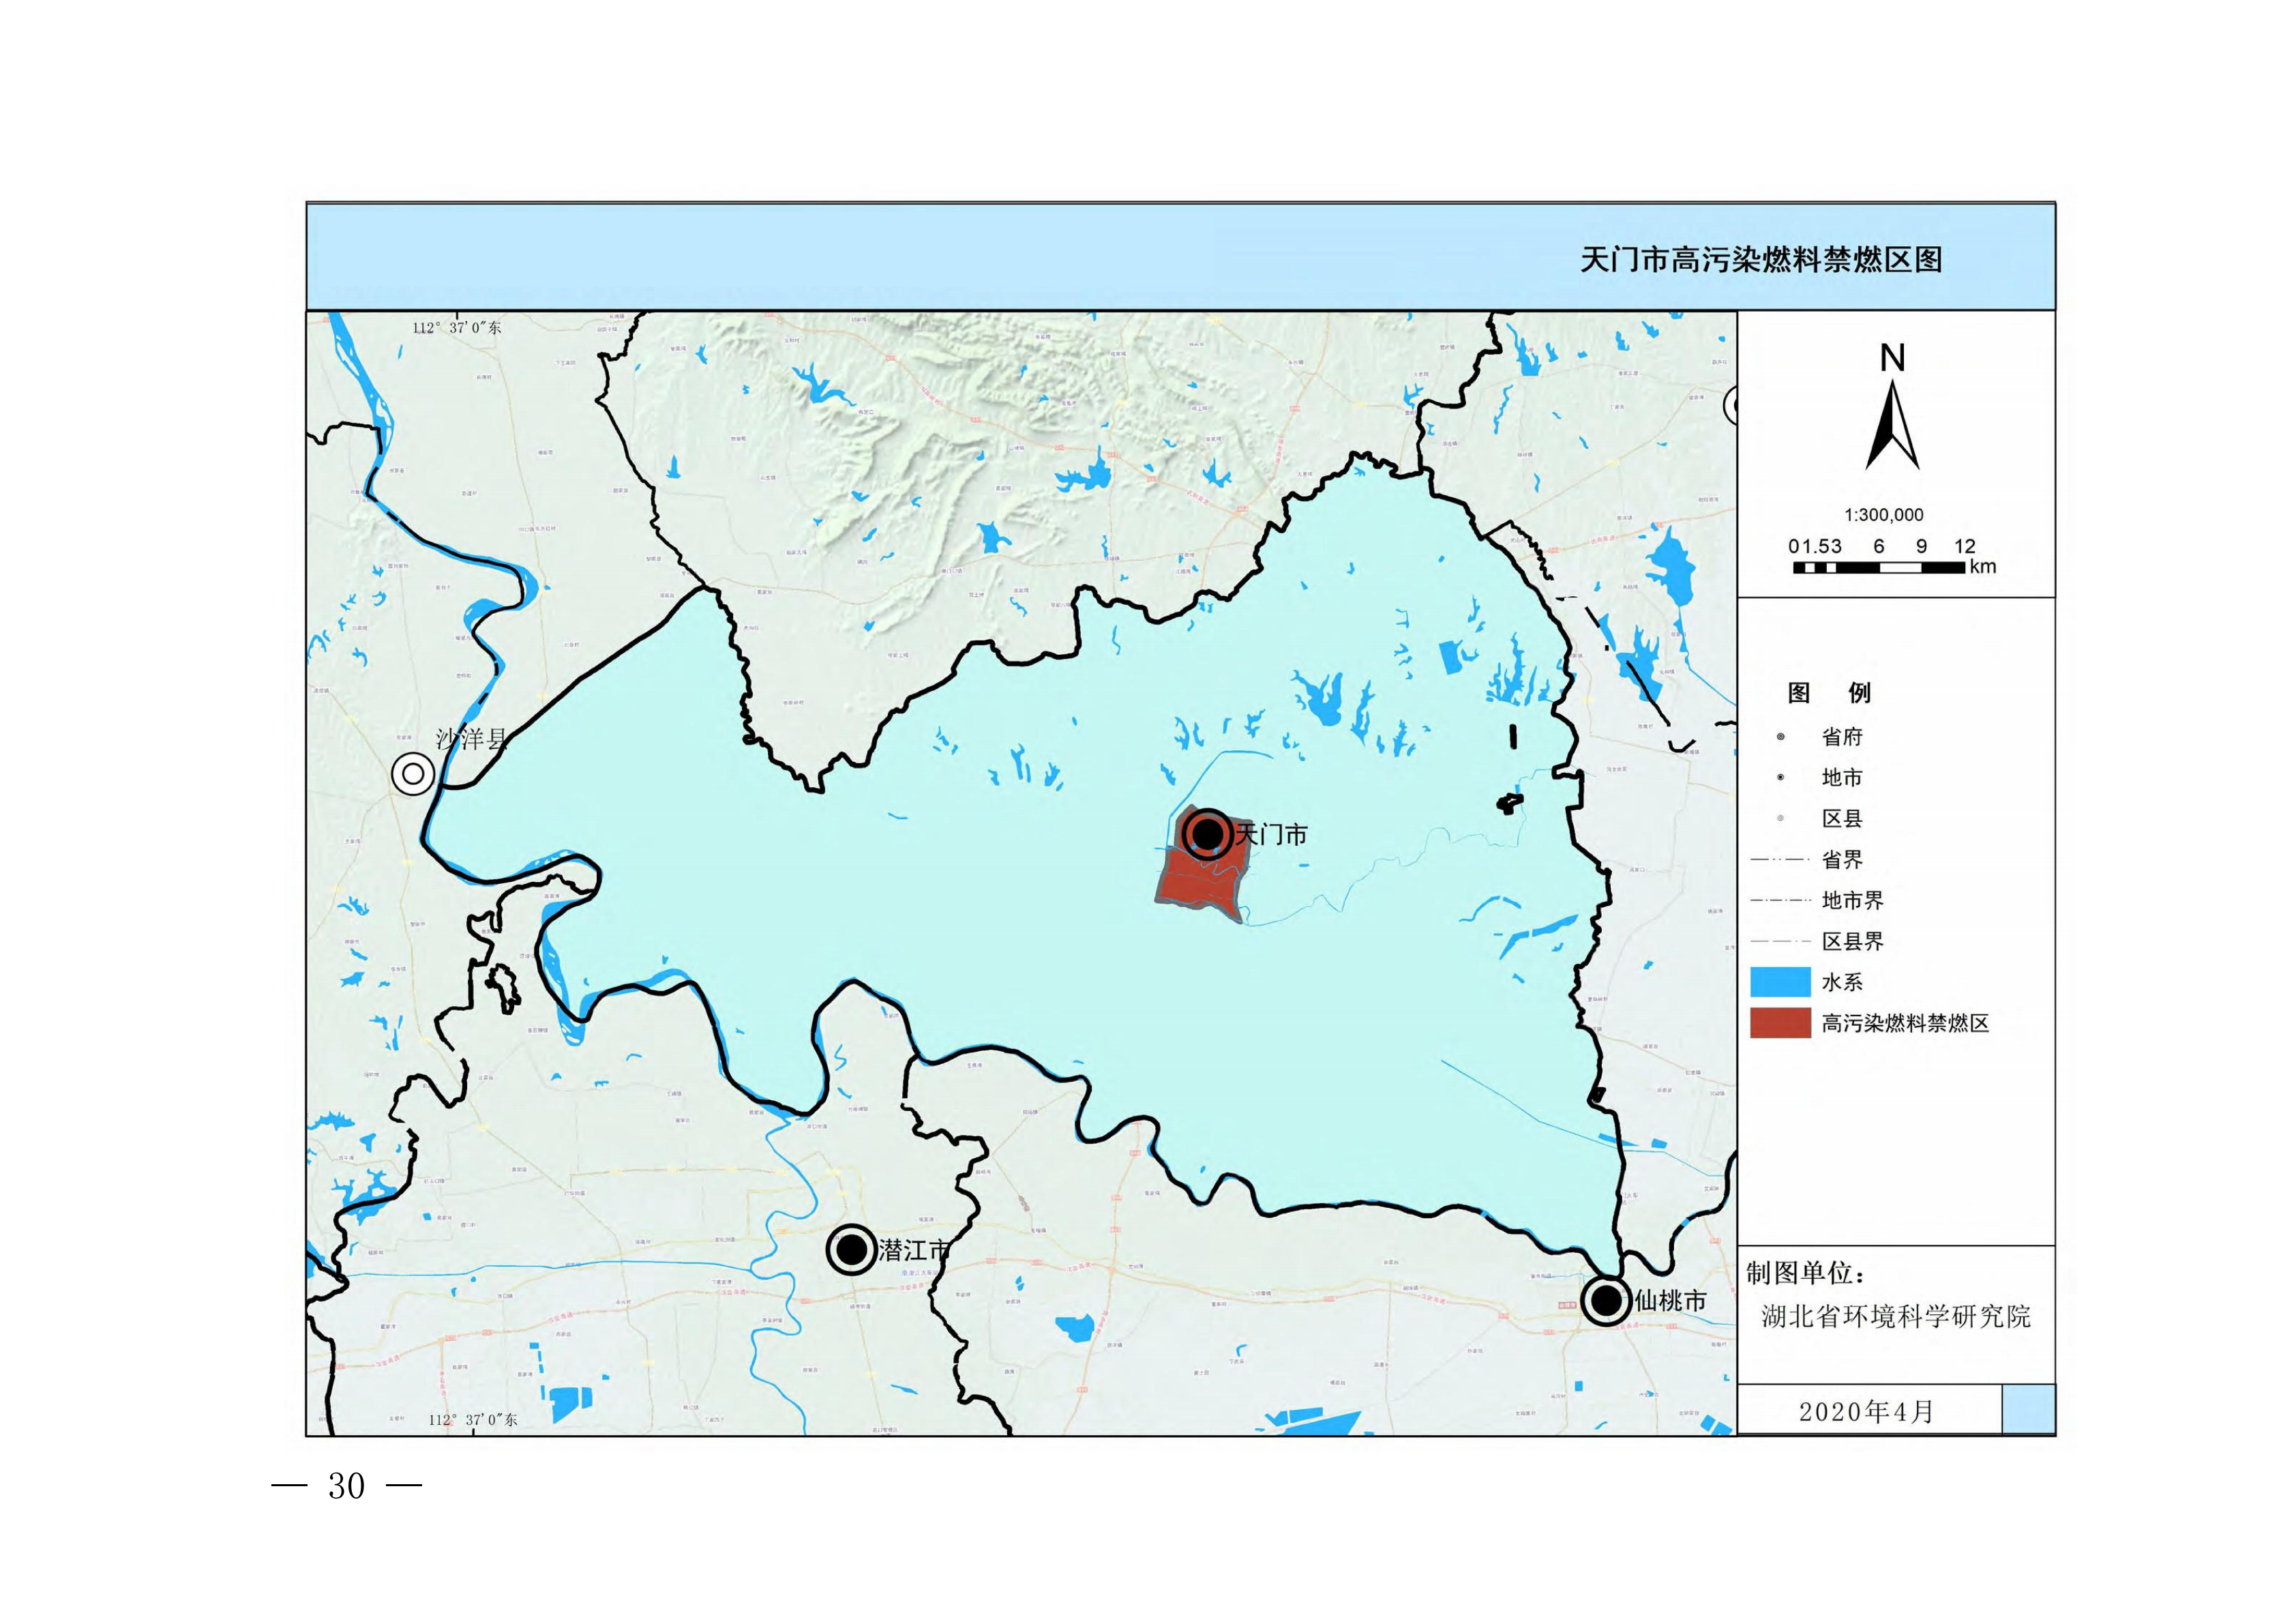Click the 高污染燃料禁燃区 legend label
Viewport: 2296px width, 1624px height.
(1905, 1023)
